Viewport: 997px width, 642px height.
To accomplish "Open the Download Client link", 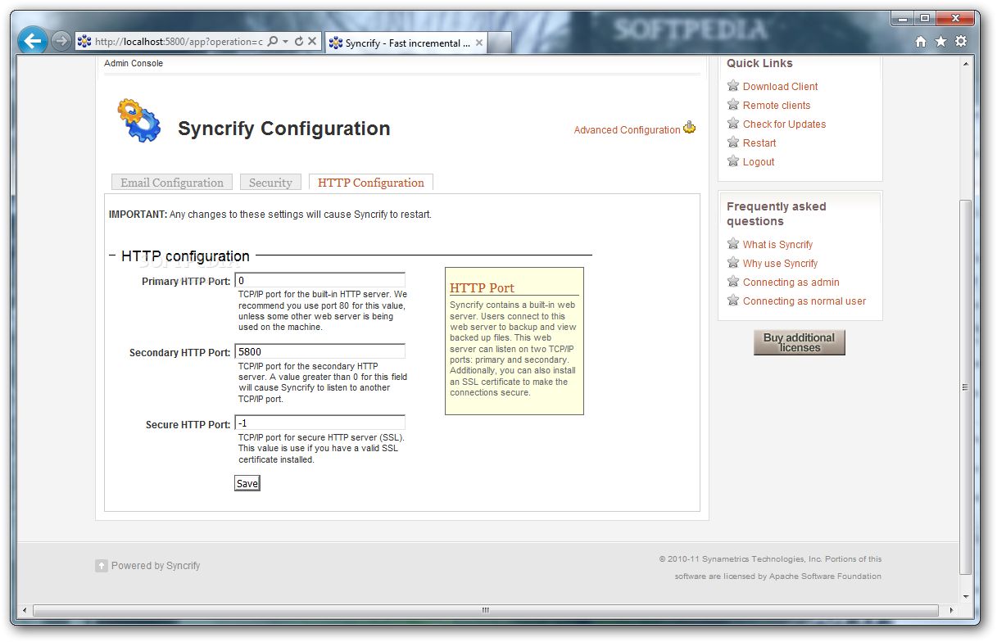I will point(780,86).
